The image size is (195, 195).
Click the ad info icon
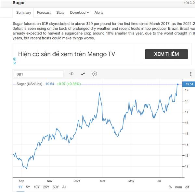(x=15, y=59)
